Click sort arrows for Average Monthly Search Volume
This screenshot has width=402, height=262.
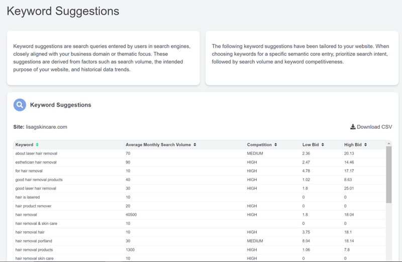tap(195, 145)
